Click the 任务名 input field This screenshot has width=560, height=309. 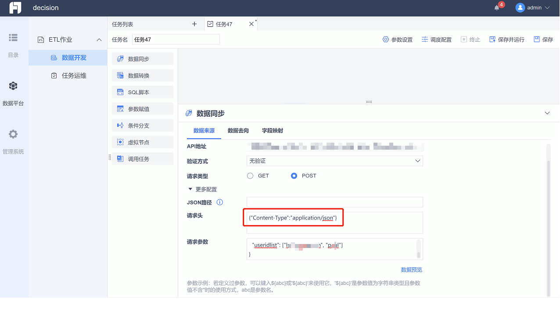176,40
